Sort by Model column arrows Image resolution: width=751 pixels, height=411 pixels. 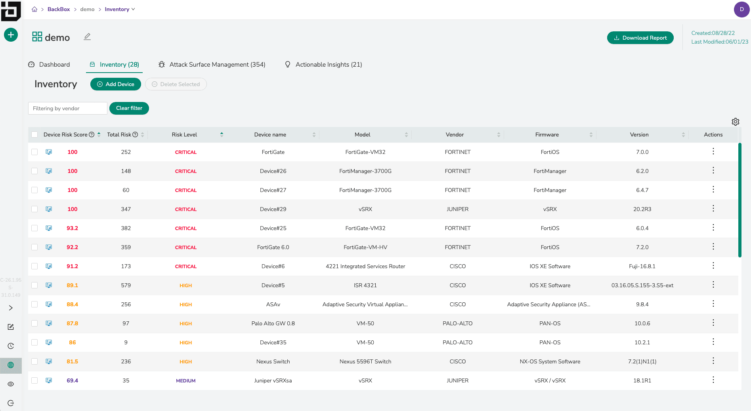(406, 134)
